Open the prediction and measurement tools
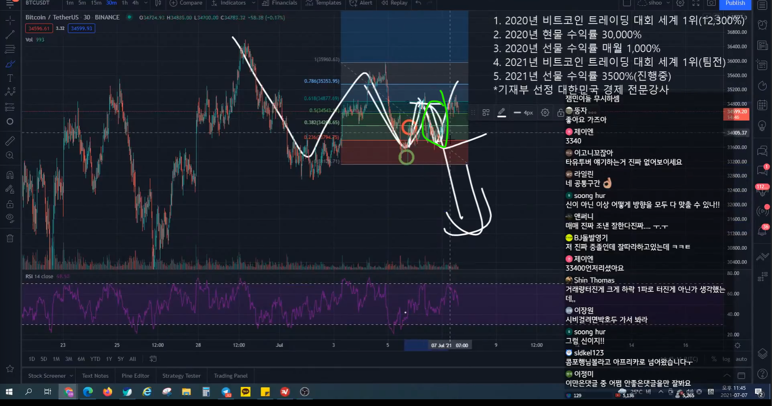The height and width of the screenshot is (406, 772). pos(10,107)
